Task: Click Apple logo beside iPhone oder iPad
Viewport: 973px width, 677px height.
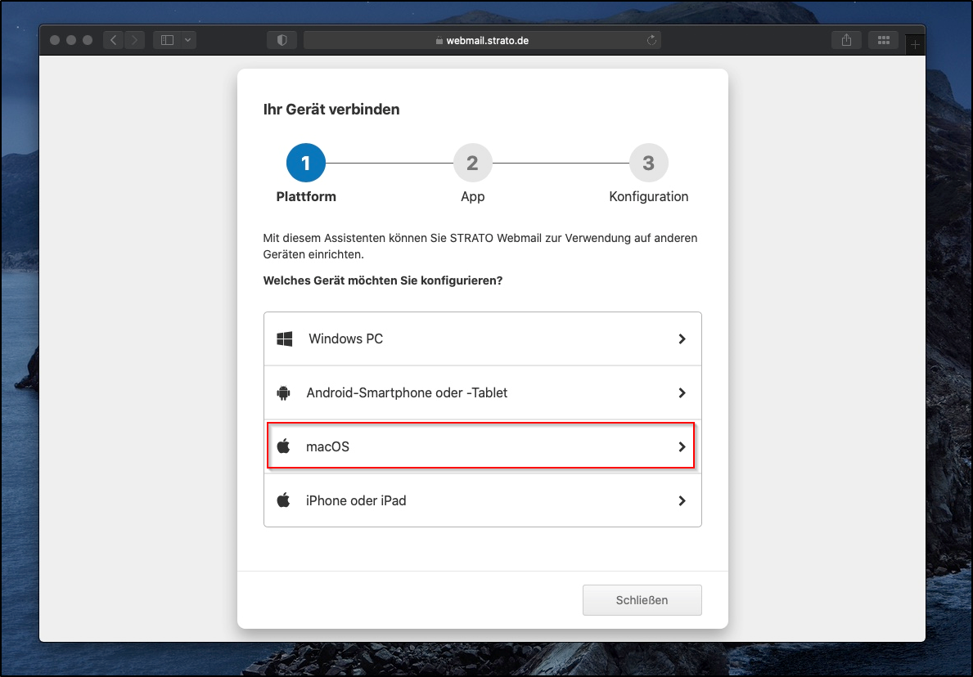Action: (284, 500)
